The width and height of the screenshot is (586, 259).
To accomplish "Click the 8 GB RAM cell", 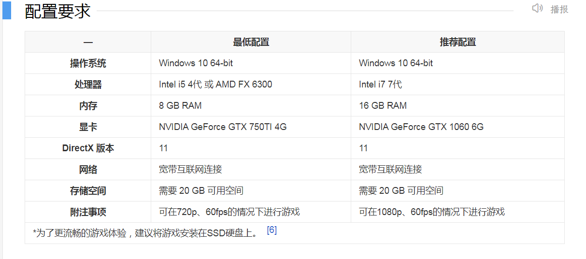I will [251, 106].
